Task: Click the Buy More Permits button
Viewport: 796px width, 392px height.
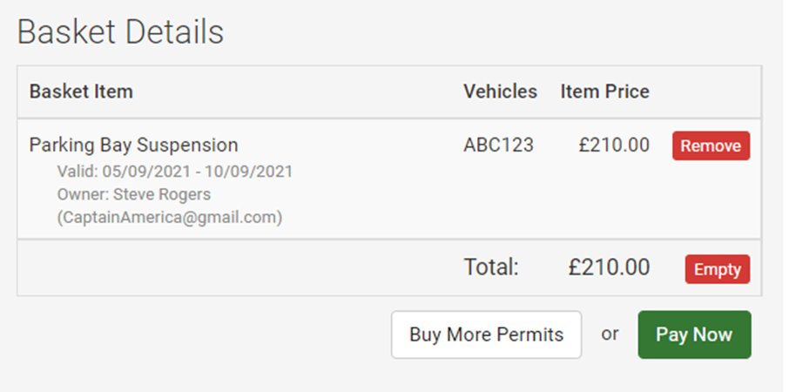Action: click(x=486, y=335)
